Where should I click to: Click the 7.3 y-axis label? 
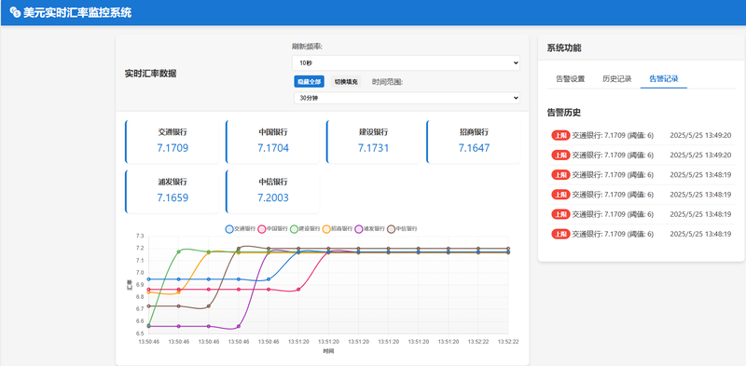[139, 237]
